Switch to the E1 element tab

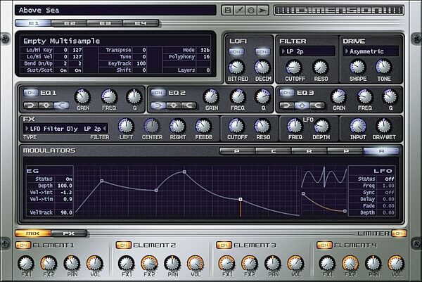click(33, 23)
